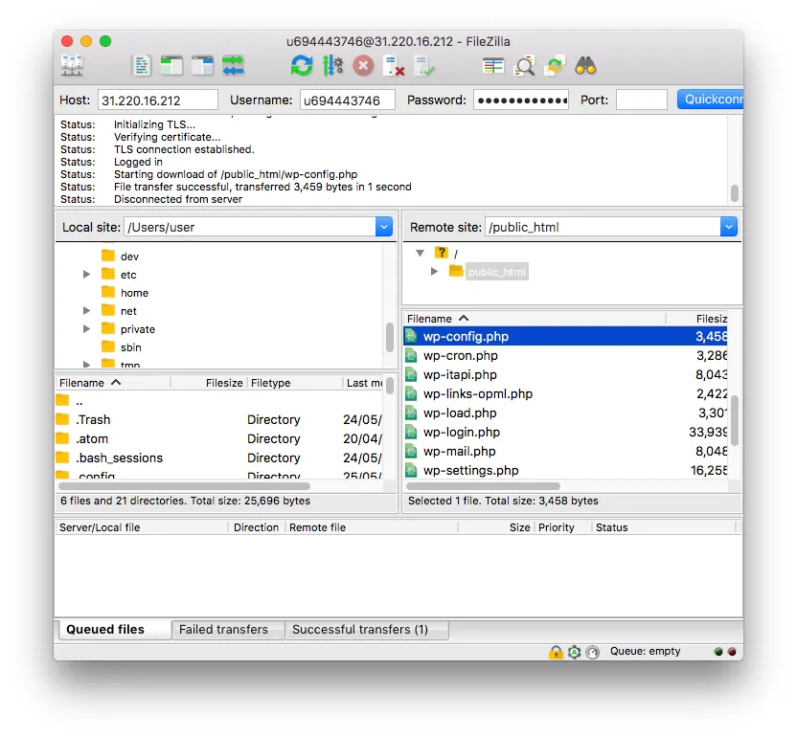Toggle the remote directory tree icon

pos(202,66)
